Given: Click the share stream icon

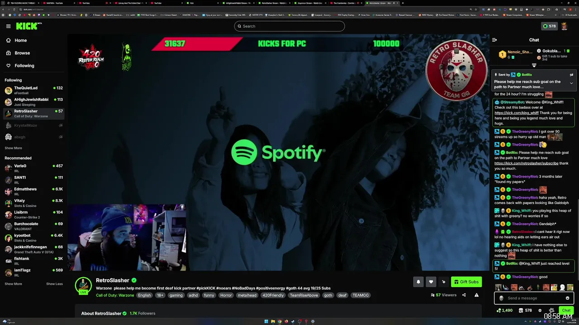Looking at the screenshot, I should 464,295.
